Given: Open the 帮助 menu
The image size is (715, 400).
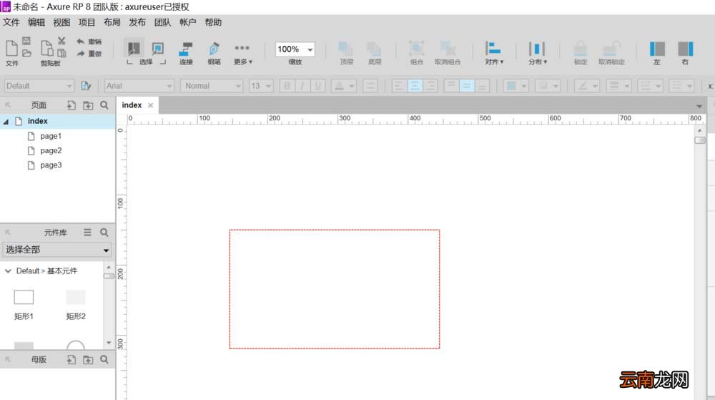Looking at the screenshot, I should pyautogui.click(x=213, y=22).
